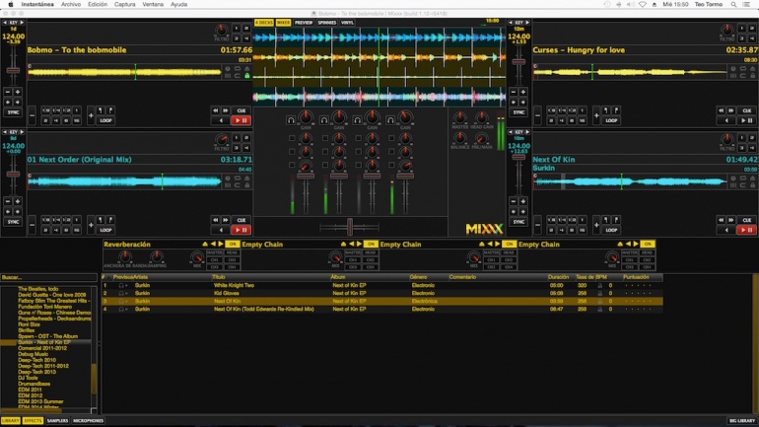Play or pause Curses deck
This screenshot has width=759, height=427.
746,120
